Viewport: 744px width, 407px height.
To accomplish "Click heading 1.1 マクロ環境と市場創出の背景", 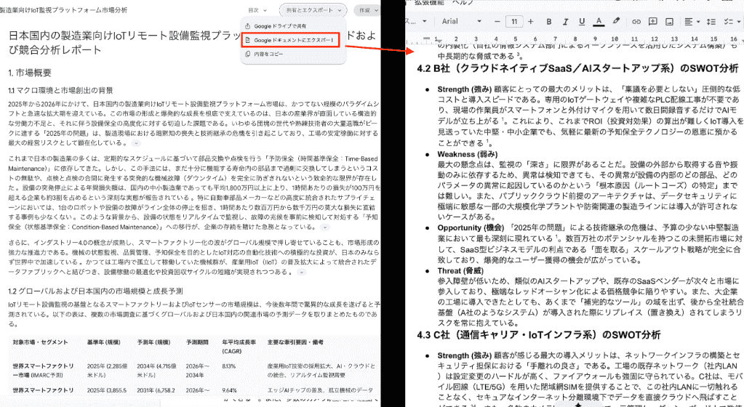I will coord(60,90).
